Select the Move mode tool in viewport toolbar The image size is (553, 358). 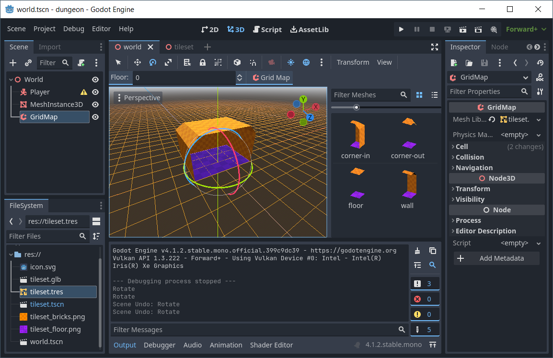point(137,62)
